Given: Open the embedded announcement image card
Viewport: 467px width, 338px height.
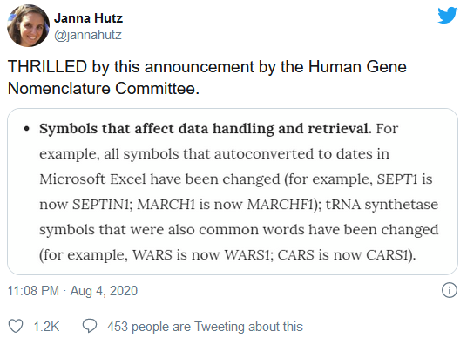Looking at the screenshot, I should click(233, 192).
